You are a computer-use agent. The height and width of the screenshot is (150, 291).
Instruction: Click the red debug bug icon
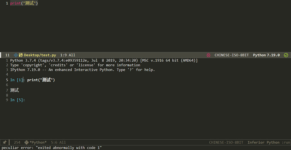pyautogui.click(x=208, y=55)
